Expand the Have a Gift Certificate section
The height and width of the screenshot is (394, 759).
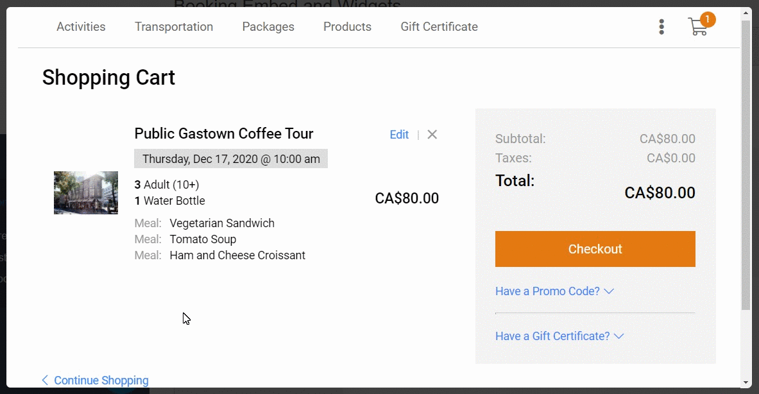click(552, 336)
